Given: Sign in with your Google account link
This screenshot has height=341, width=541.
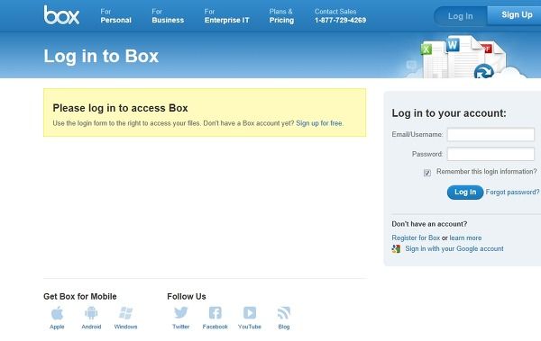Looking at the screenshot, I should (x=454, y=248).
